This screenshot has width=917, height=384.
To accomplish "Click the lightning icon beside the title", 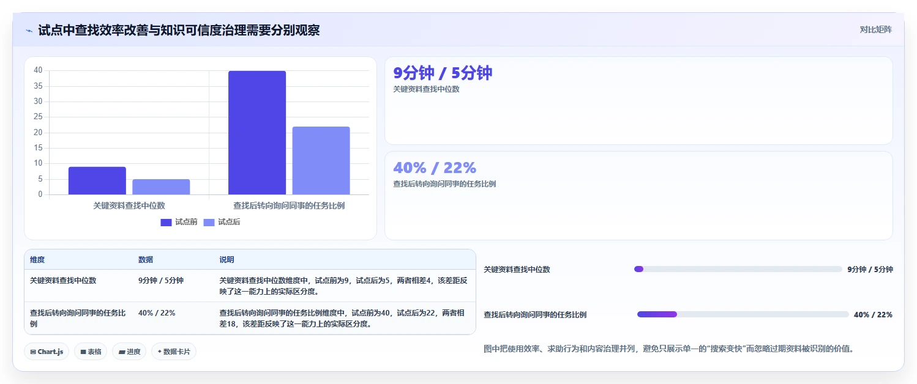I will click(29, 30).
